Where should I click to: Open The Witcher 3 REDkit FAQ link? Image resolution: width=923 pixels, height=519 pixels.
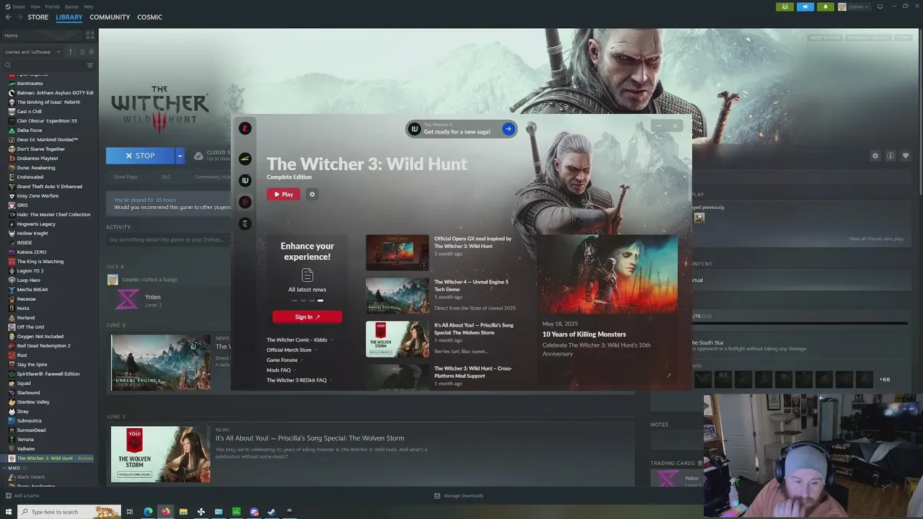tap(296, 380)
